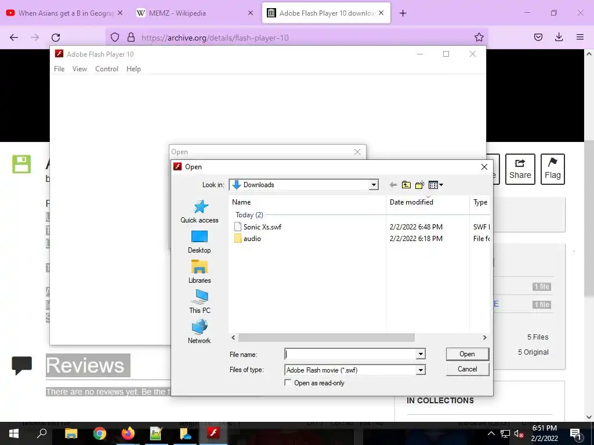Bookmark this page with the star
The width and height of the screenshot is (594, 445).
point(479,37)
